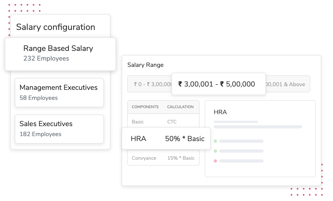The height and width of the screenshot is (201, 333).
Task: Click the first green status dot
Action: (x=215, y=141)
